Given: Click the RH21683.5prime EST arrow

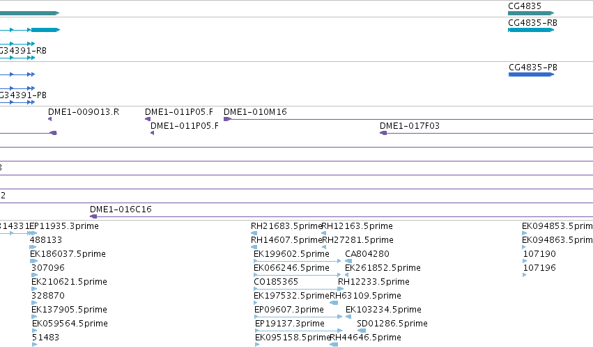Looking at the screenshot, I should point(254,233).
